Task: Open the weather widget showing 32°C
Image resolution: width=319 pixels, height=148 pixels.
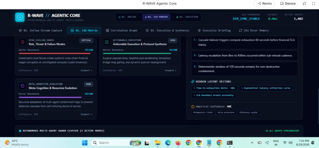Action: pyautogui.click(x=17, y=143)
